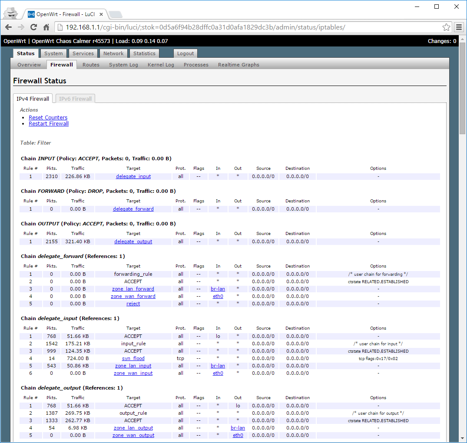Viewport: 467px width, 443px height.
Task: Open the syn_flood chain link
Action: click(133, 358)
